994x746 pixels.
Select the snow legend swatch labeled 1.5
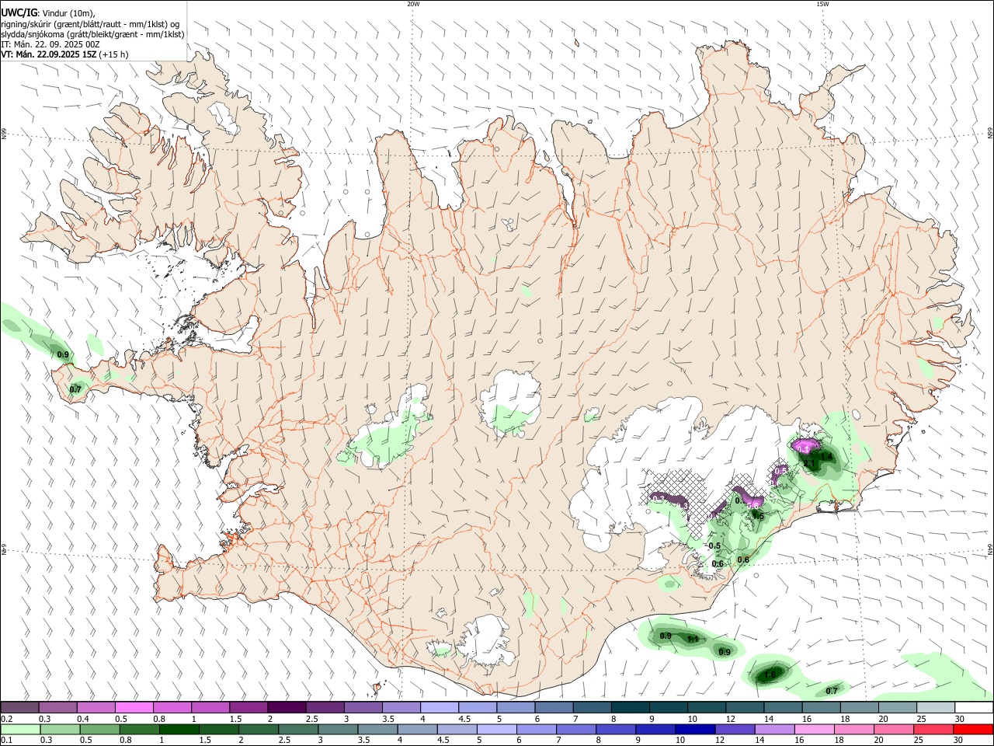coord(248,707)
